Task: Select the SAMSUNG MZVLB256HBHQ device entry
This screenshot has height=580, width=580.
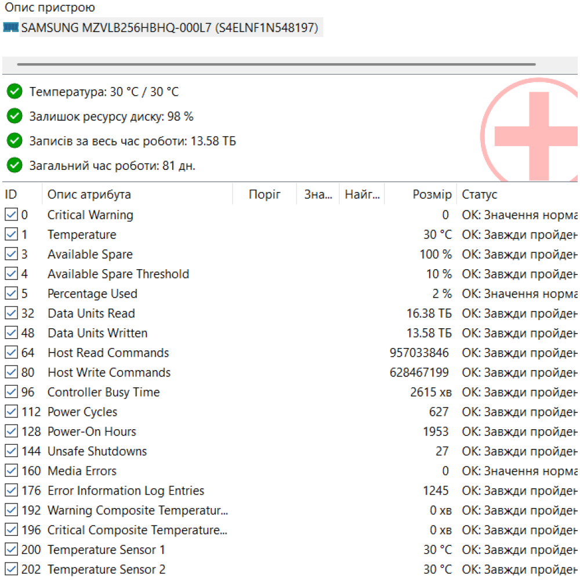Action: [169, 28]
